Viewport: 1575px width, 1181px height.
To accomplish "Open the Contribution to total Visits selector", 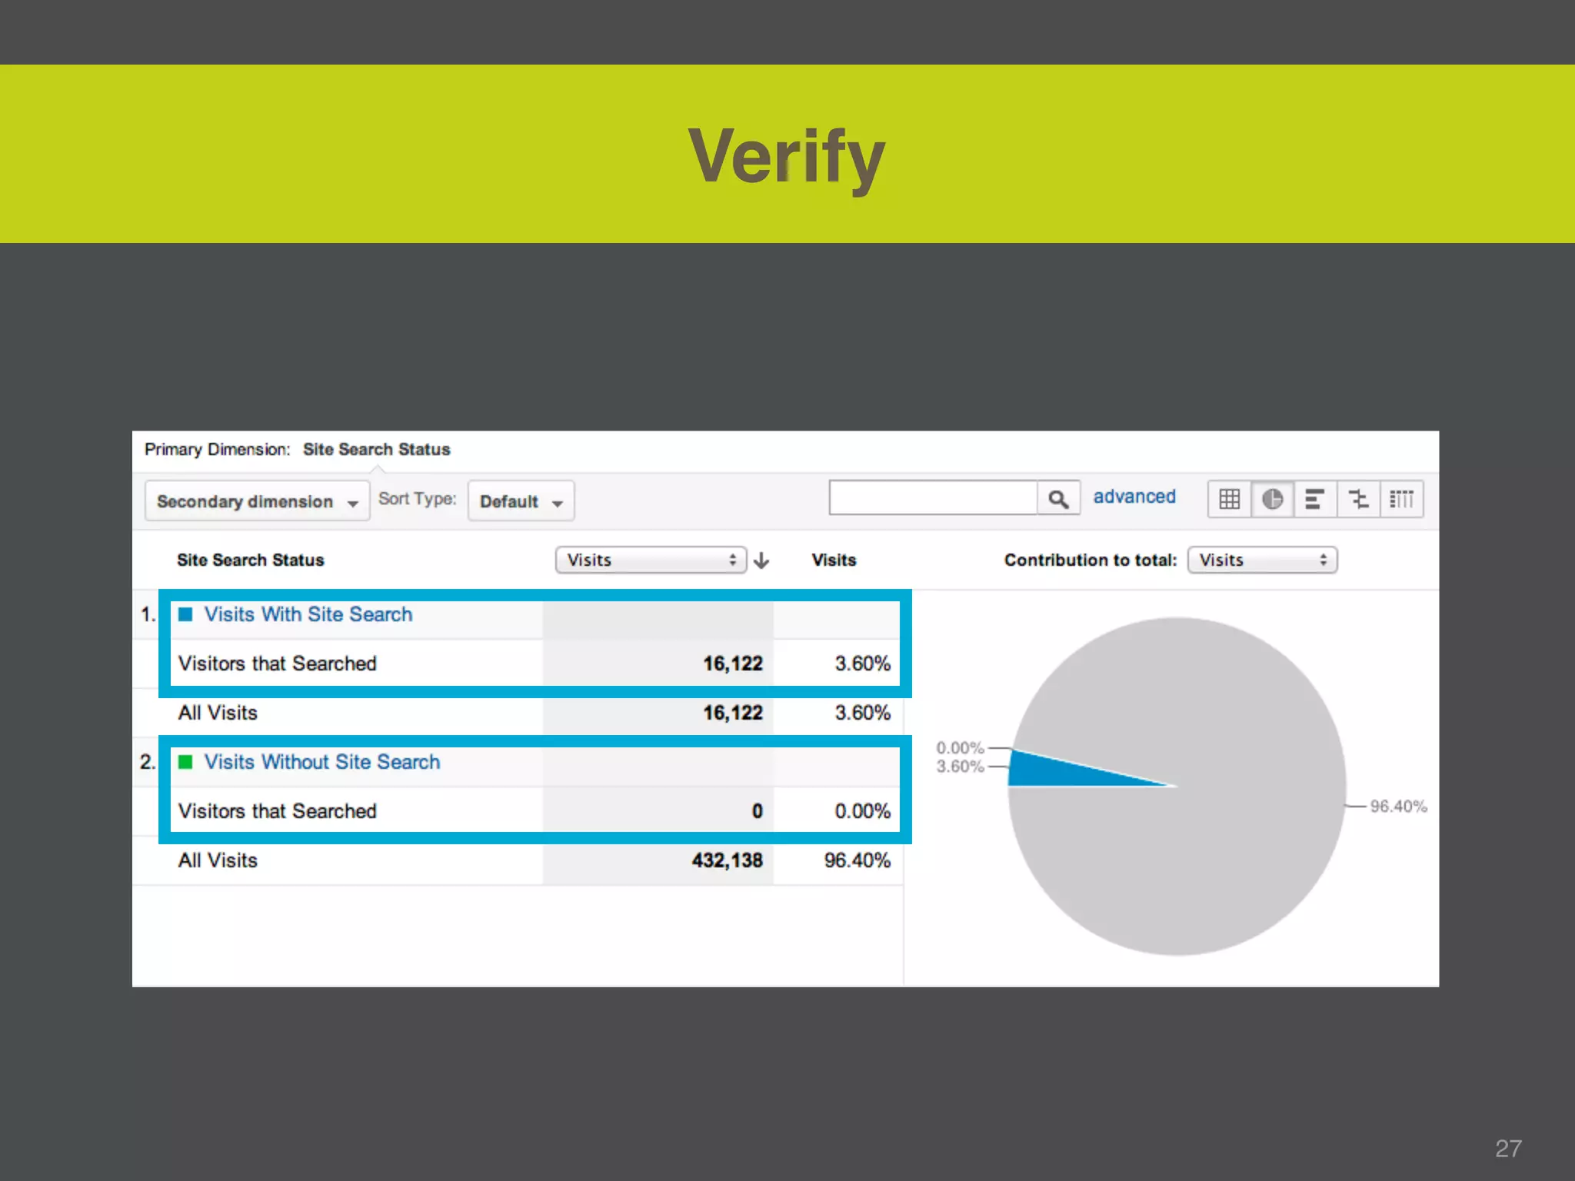I will [1262, 560].
